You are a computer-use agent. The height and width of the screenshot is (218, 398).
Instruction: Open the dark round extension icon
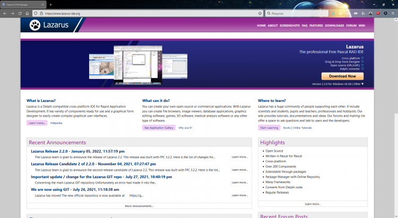point(385,13)
